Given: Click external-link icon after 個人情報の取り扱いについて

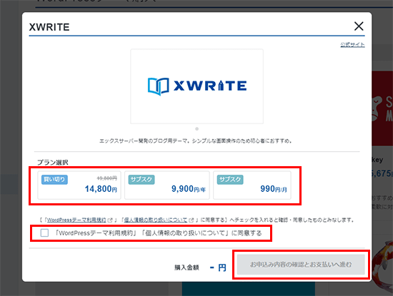Looking at the screenshot, I should click(191, 220).
